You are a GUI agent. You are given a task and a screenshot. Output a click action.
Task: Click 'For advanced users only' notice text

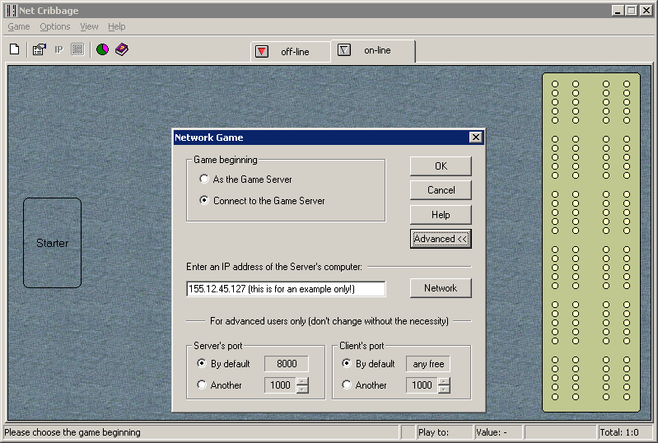tap(329, 321)
